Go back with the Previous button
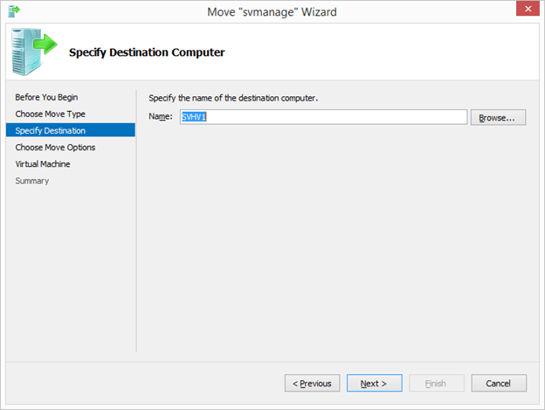545x410 pixels. [x=312, y=383]
